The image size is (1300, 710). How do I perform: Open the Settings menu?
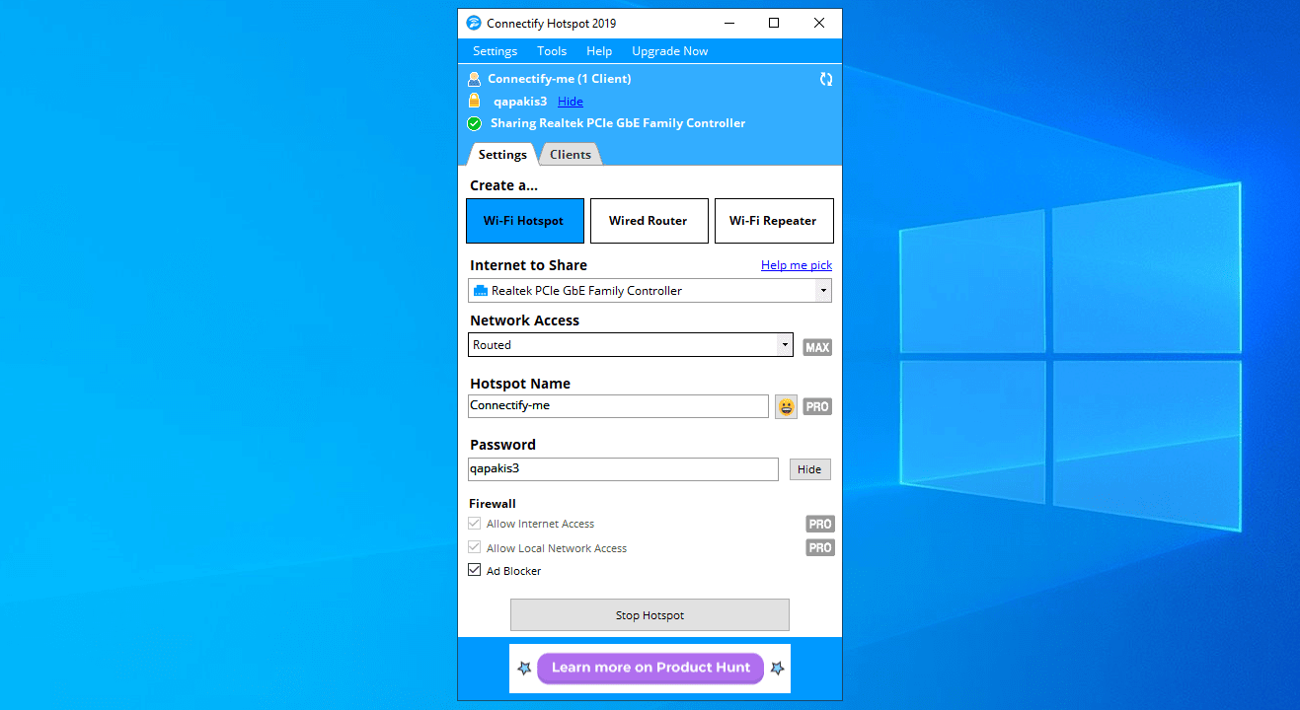coord(495,51)
